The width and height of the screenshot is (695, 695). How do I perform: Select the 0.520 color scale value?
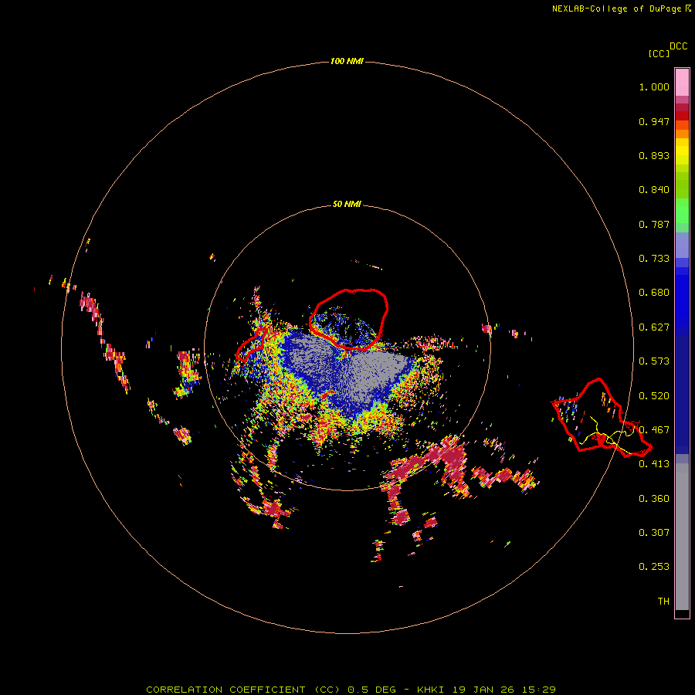pyautogui.click(x=654, y=396)
